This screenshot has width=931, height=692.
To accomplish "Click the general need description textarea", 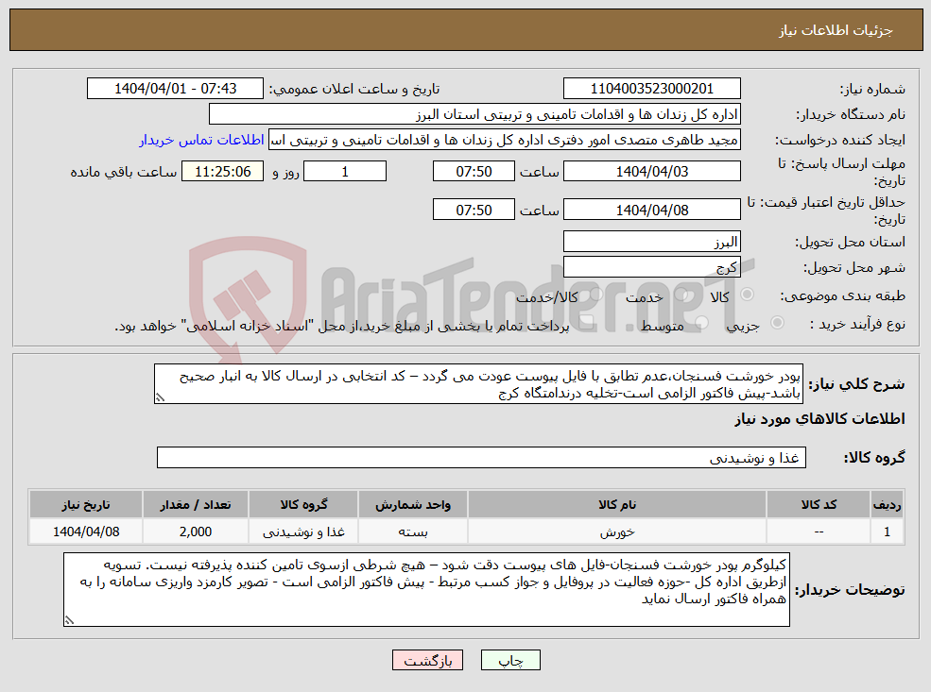I will coord(478,384).
